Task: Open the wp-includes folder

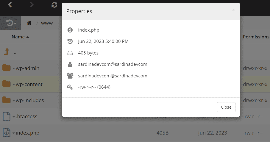Action: click(30, 100)
